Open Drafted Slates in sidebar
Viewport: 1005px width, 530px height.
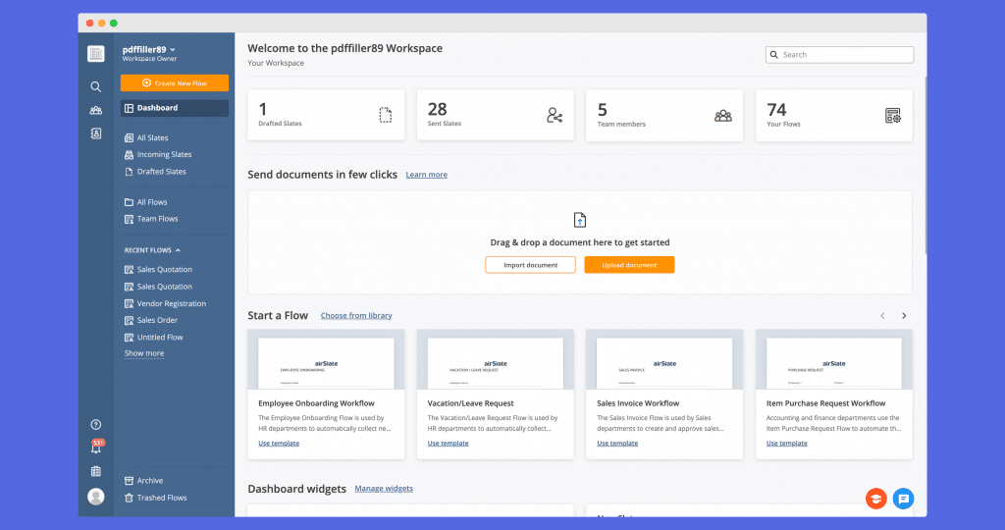155,172
